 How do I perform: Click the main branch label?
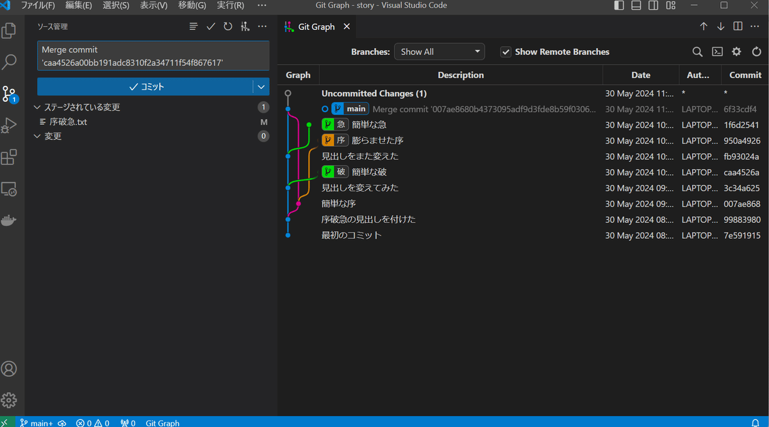(350, 109)
